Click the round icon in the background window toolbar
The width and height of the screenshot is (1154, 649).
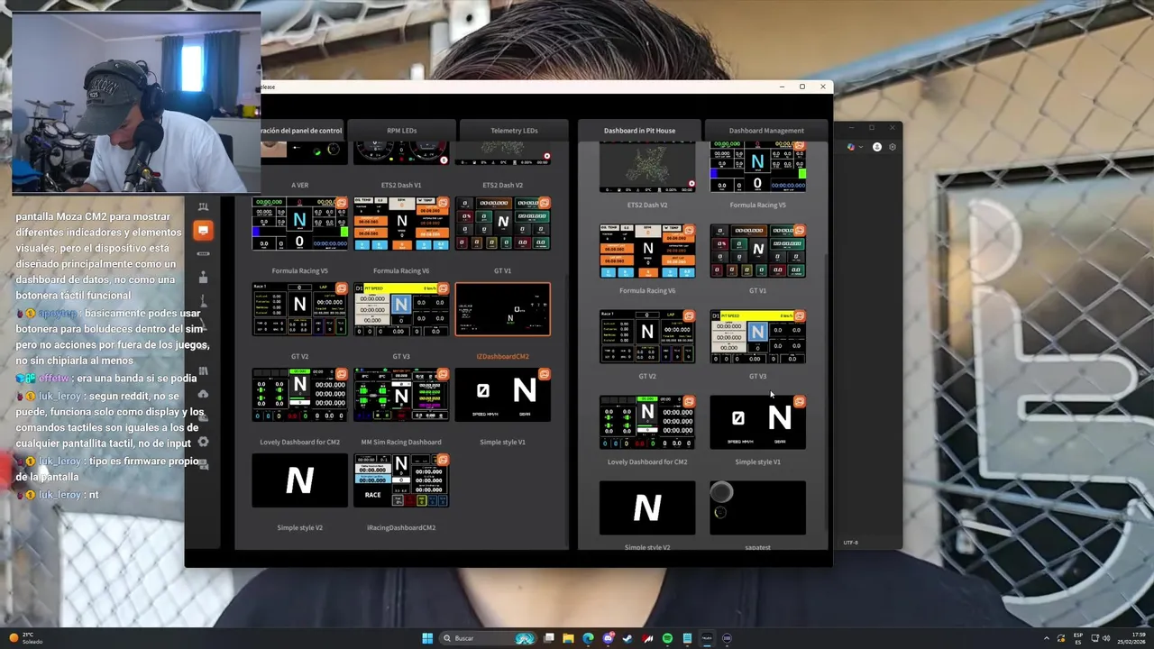click(876, 147)
